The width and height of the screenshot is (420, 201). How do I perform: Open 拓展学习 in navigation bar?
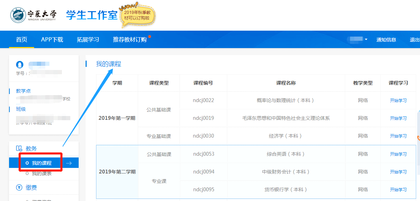click(x=88, y=39)
